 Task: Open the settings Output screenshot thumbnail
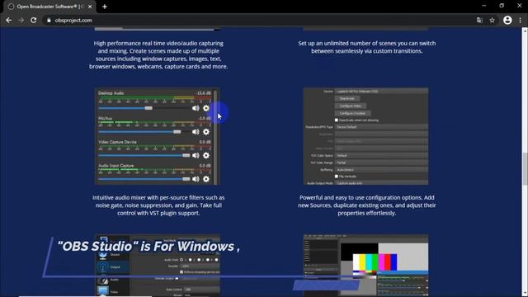click(158, 266)
